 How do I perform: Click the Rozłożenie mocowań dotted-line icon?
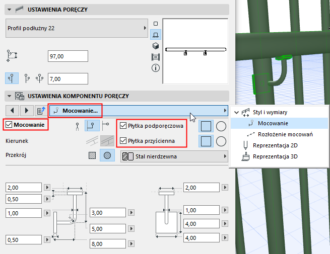coord(251,134)
